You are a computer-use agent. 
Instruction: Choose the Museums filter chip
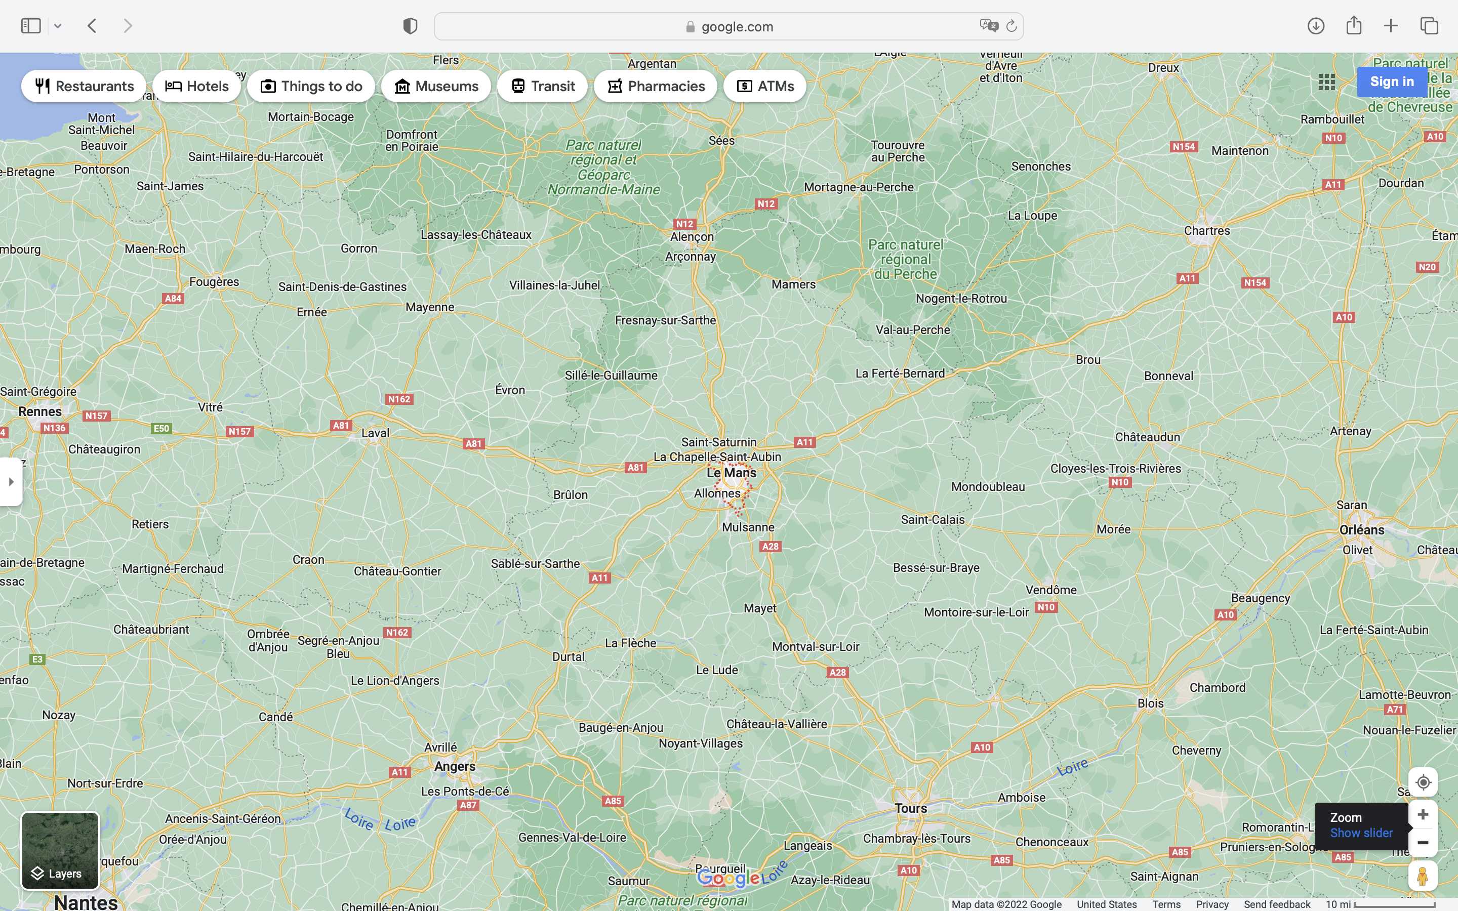pos(435,86)
